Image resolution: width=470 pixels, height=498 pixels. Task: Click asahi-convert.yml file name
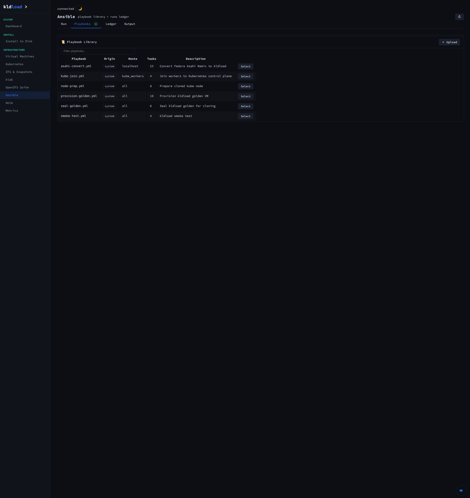pos(76,66)
